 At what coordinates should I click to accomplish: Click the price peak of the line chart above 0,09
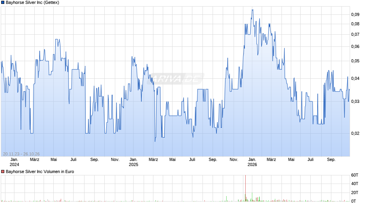252,10
